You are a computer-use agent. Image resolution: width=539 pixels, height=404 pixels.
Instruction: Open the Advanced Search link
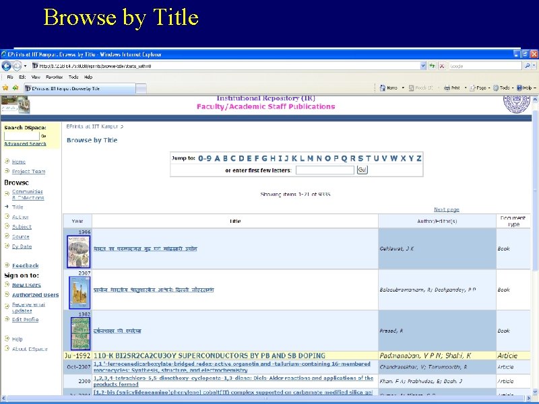click(x=25, y=143)
